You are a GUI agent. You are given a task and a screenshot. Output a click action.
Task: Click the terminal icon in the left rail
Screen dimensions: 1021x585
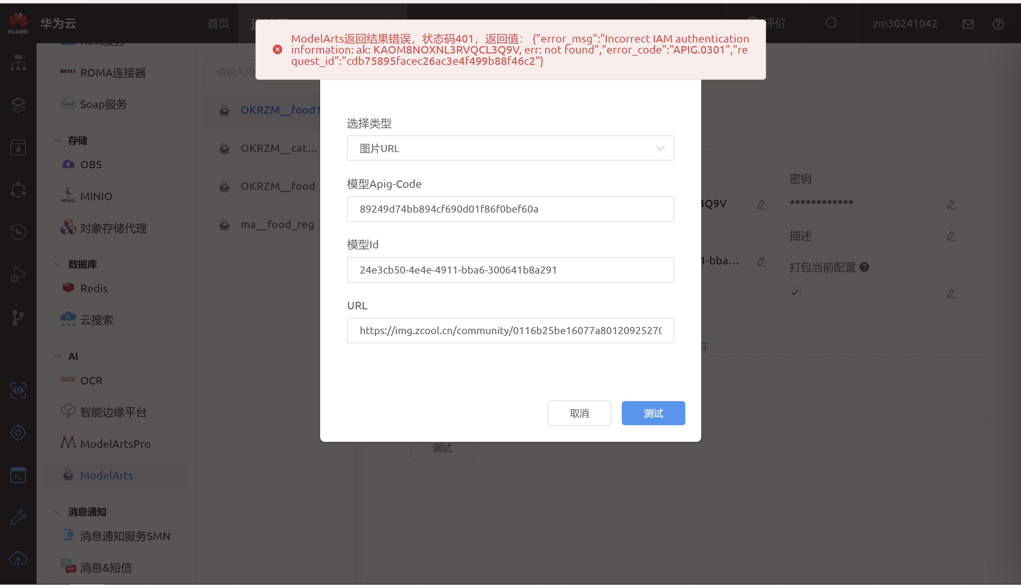click(x=18, y=475)
